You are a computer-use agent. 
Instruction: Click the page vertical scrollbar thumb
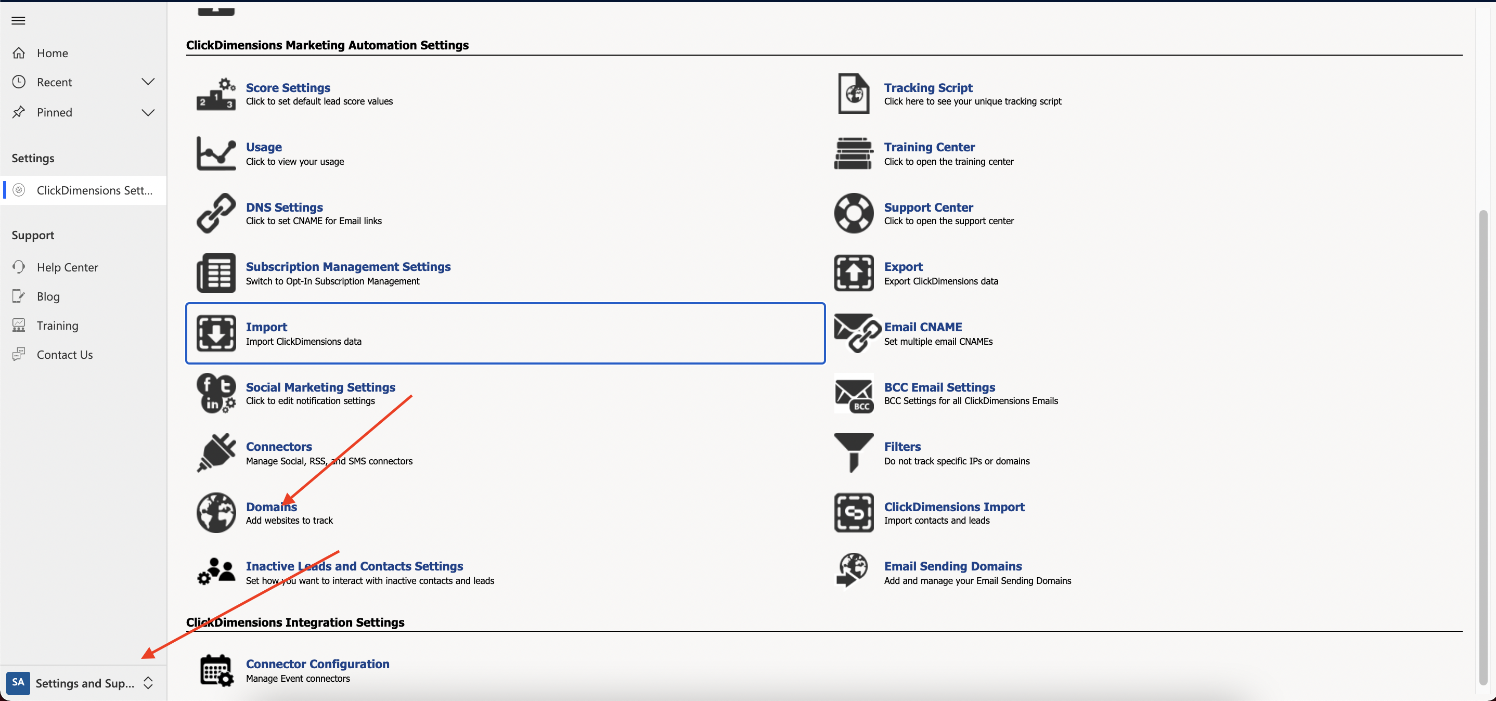pyautogui.click(x=1482, y=447)
